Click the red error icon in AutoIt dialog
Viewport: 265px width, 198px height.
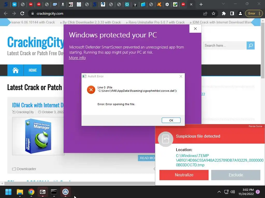tap(91, 89)
